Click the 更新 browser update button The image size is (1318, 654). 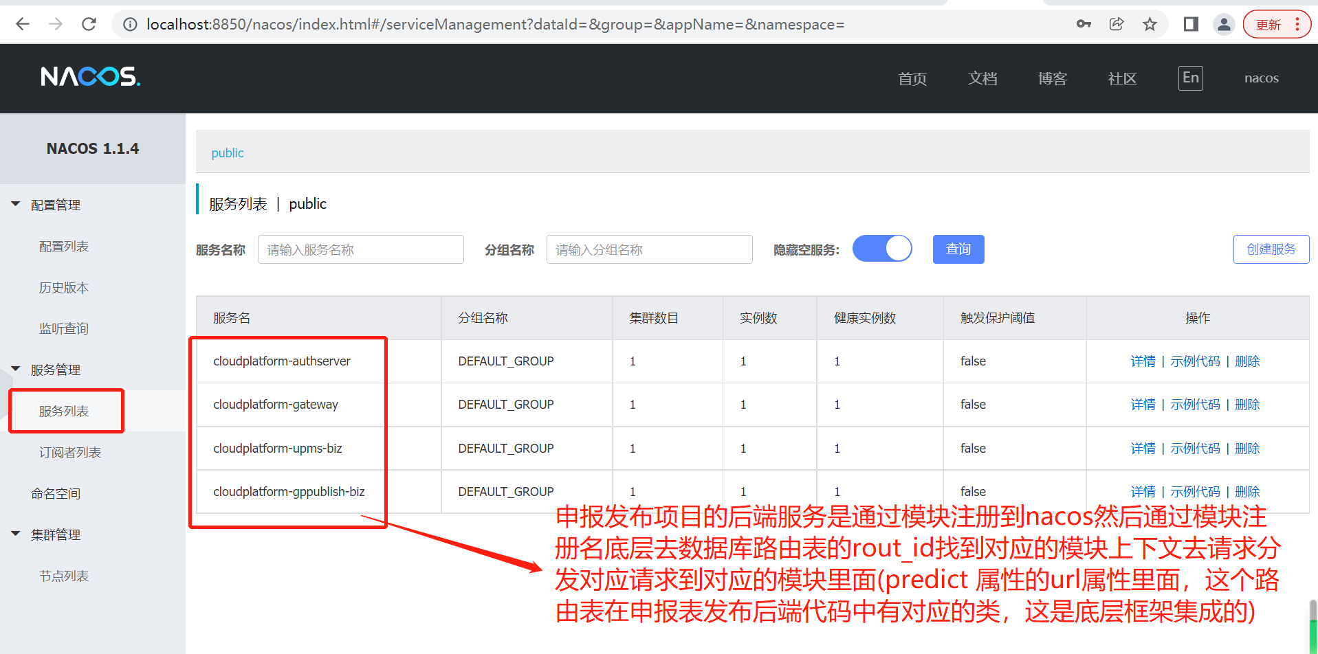pyautogui.click(x=1277, y=25)
